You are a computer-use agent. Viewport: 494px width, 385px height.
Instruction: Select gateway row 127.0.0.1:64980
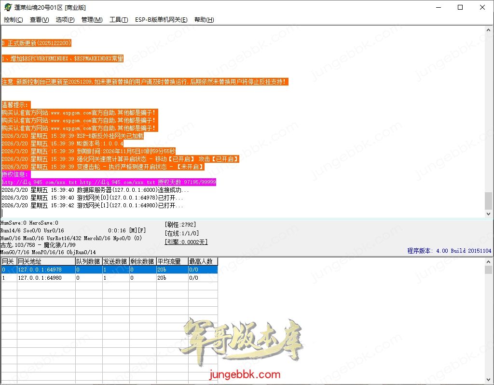click(40, 278)
